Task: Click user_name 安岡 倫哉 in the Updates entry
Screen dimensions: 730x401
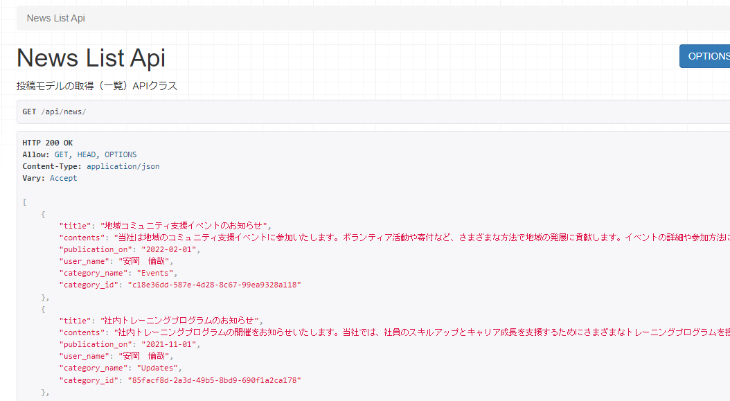Action: tap(144, 356)
